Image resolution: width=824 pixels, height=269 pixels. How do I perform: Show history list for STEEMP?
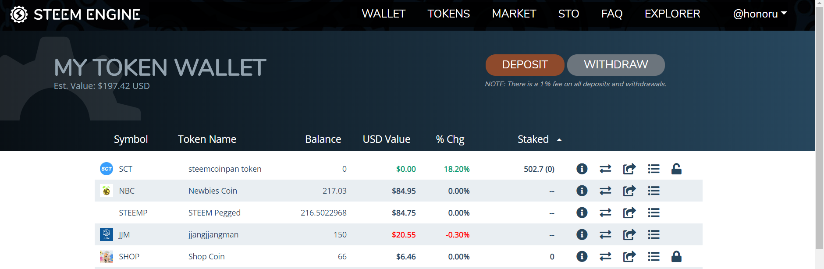tap(654, 212)
